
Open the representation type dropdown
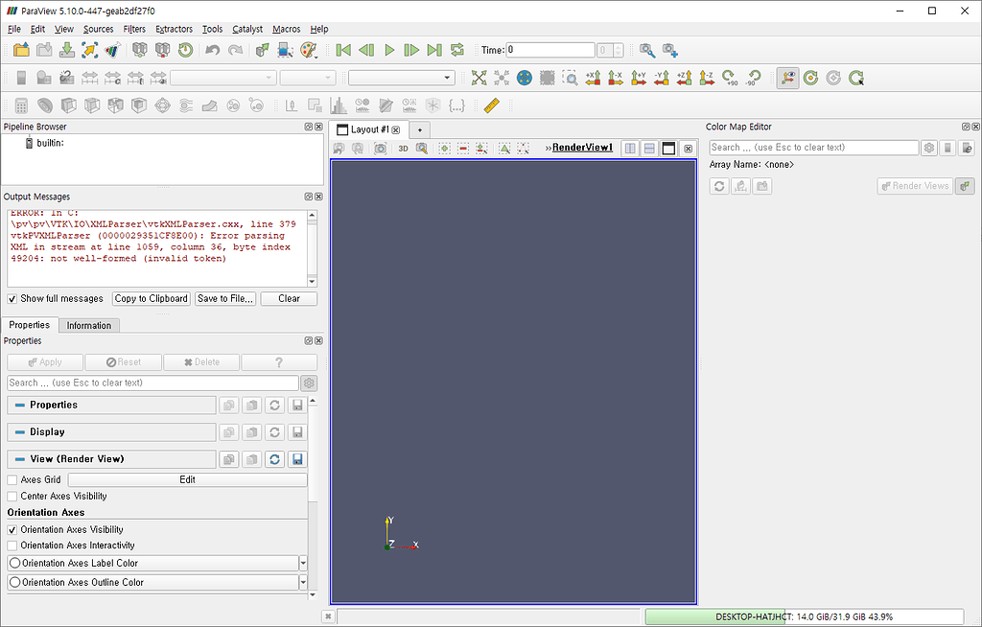click(x=401, y=78)
